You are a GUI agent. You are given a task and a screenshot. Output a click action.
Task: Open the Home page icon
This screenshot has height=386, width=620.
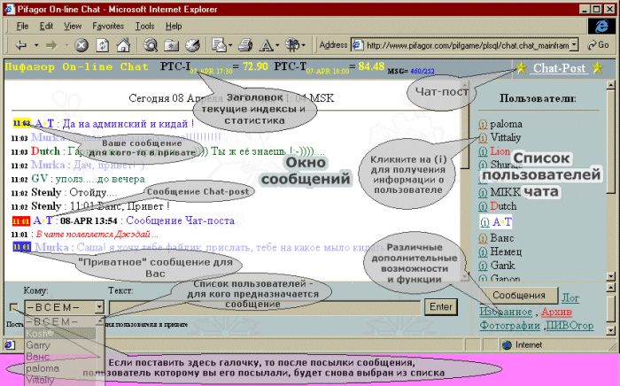[x=123, y=45]
